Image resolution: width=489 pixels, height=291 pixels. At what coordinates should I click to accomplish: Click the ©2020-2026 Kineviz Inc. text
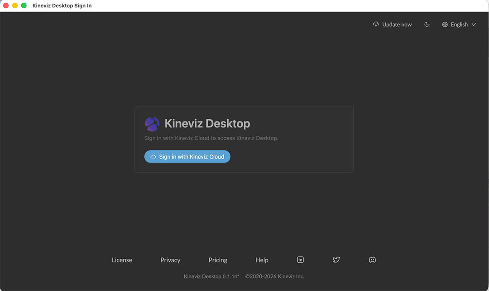(275, 276)
